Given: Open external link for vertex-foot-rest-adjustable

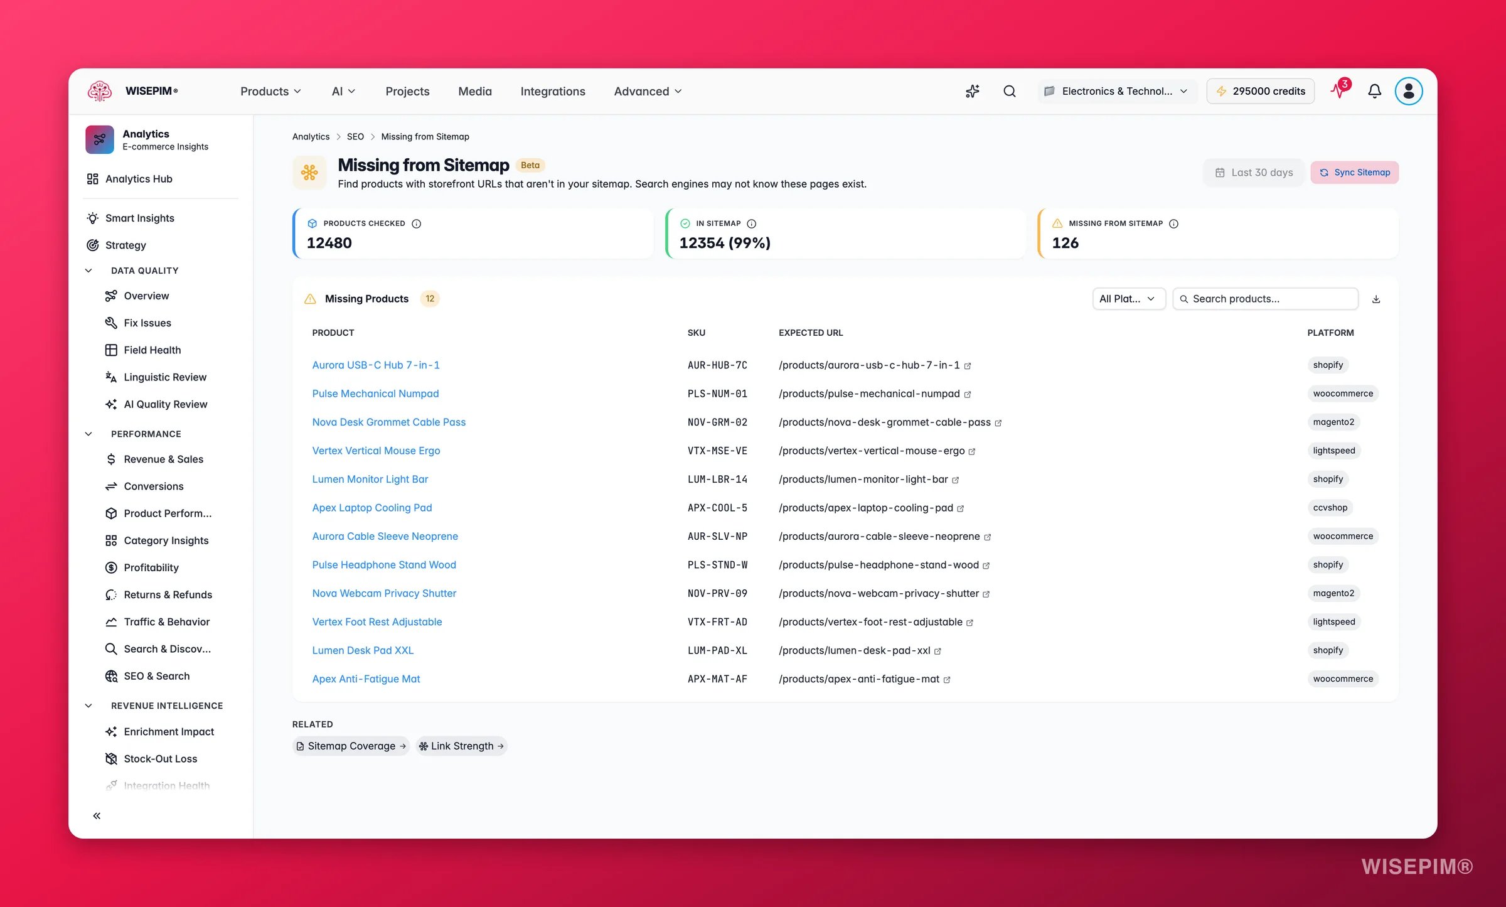Looking at the screenshot, I should pyautogui.click(x=970, y=623).
